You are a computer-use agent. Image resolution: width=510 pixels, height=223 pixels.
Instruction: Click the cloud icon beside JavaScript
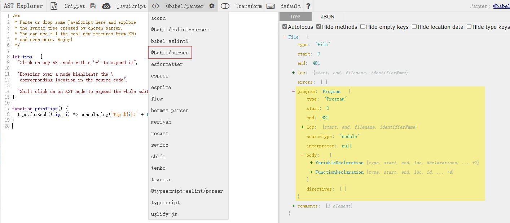coord(106,6)
